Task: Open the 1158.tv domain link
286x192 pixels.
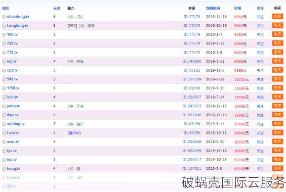Action: [13, 88]
